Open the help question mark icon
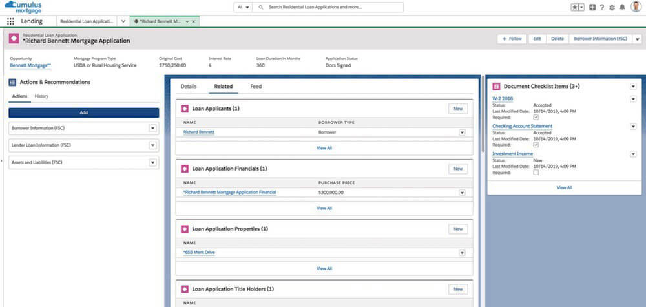Screen dimensions: 646x307 [602, 7]
